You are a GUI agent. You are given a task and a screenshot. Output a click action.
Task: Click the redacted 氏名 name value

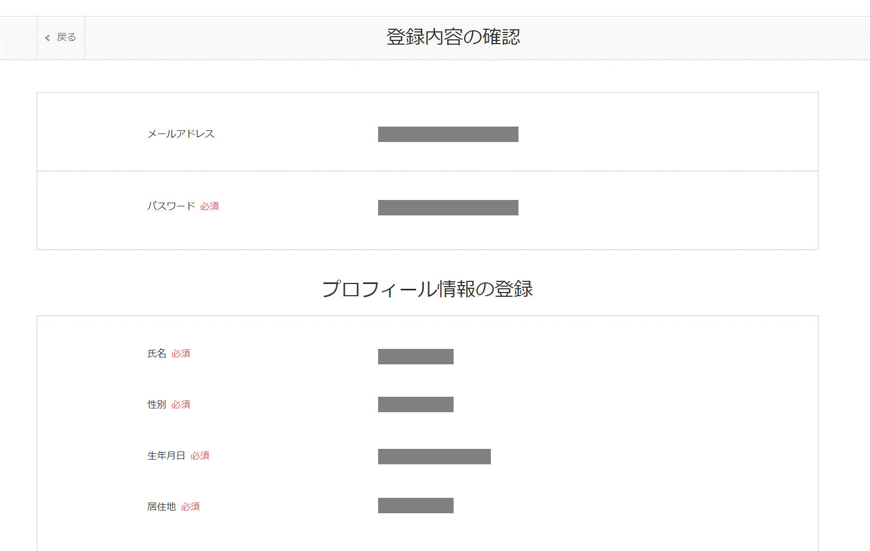415,356
